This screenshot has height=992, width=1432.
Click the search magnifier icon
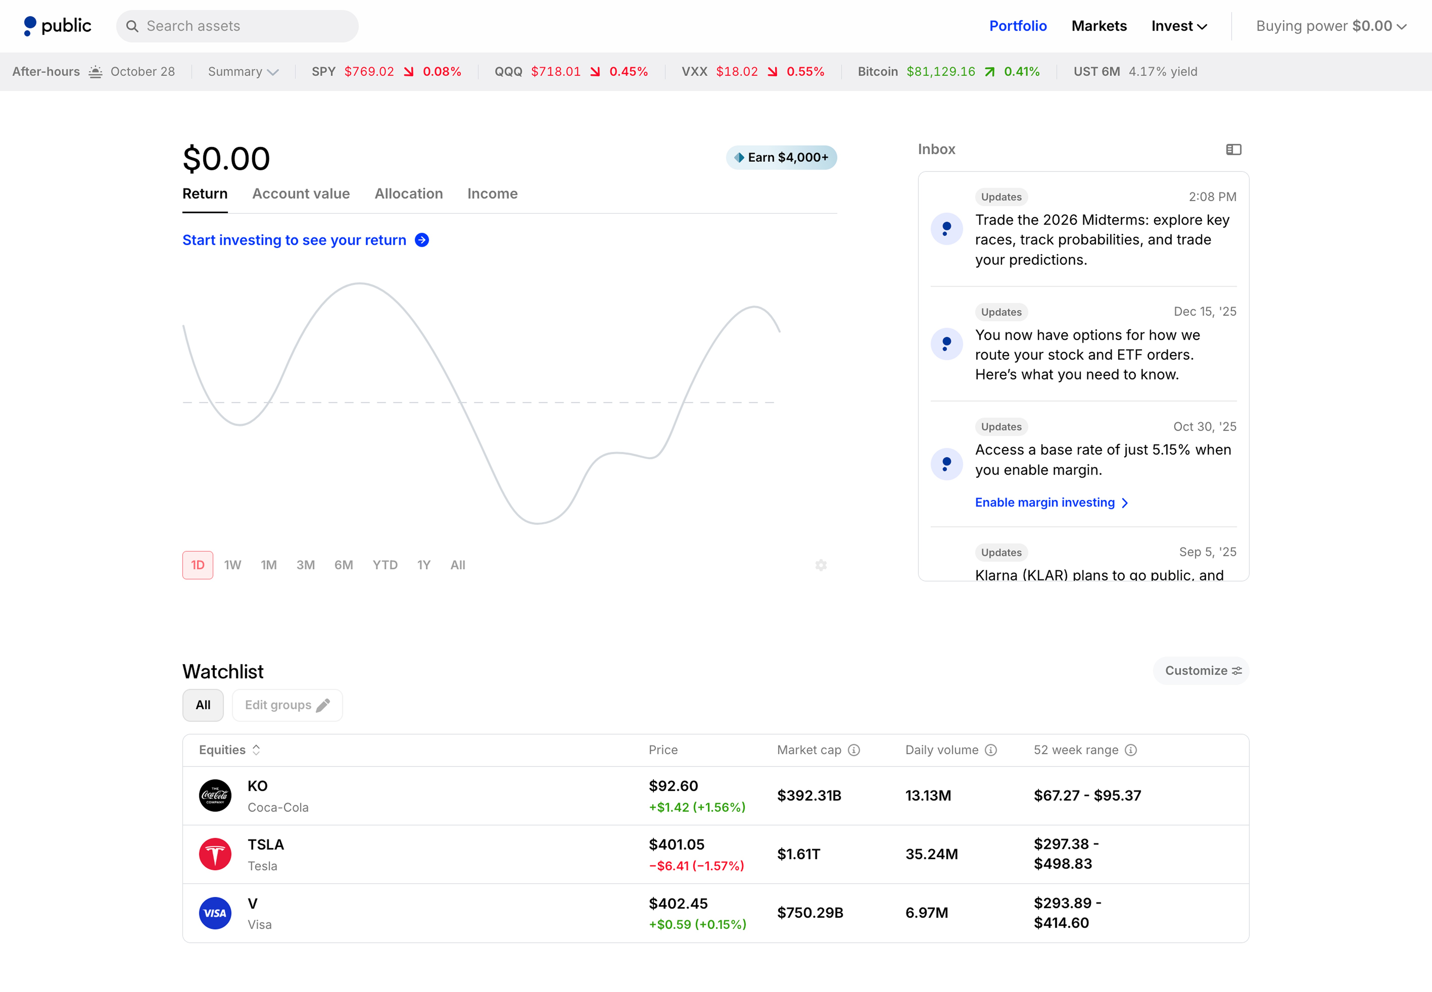click(x=132, y=26)
